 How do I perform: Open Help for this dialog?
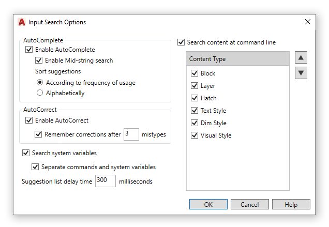291,204
